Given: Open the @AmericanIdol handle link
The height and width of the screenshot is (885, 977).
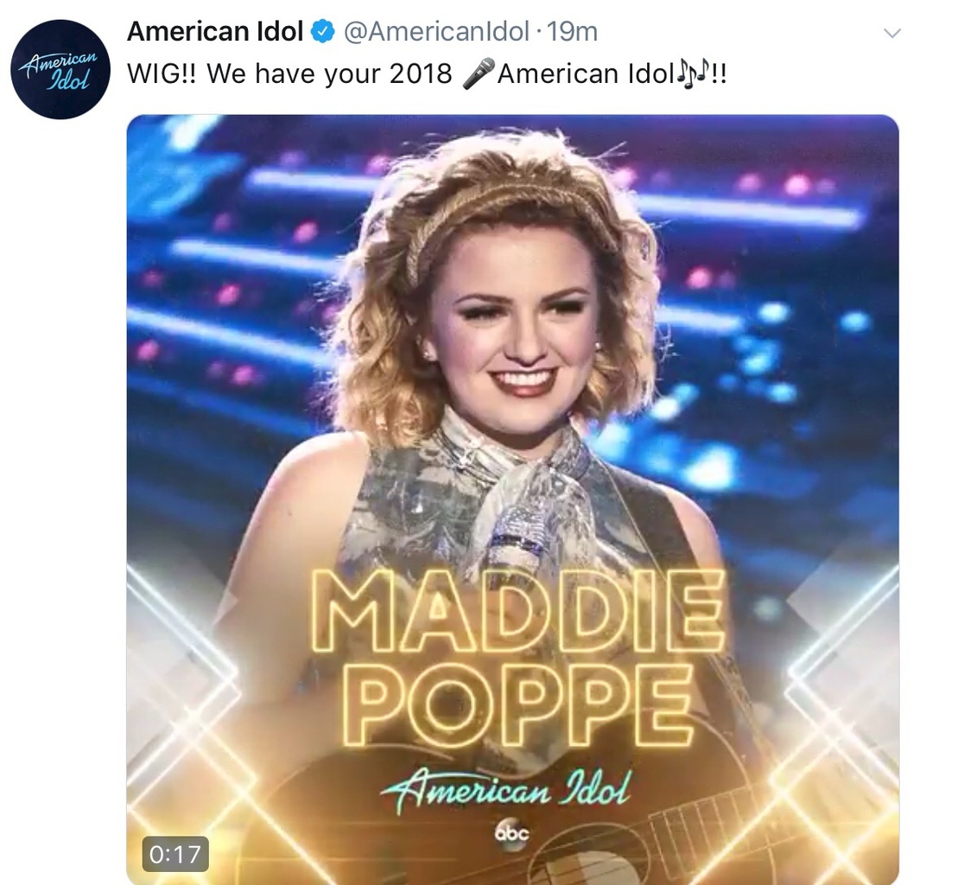Looking at the screenshot, I should 436,31.
